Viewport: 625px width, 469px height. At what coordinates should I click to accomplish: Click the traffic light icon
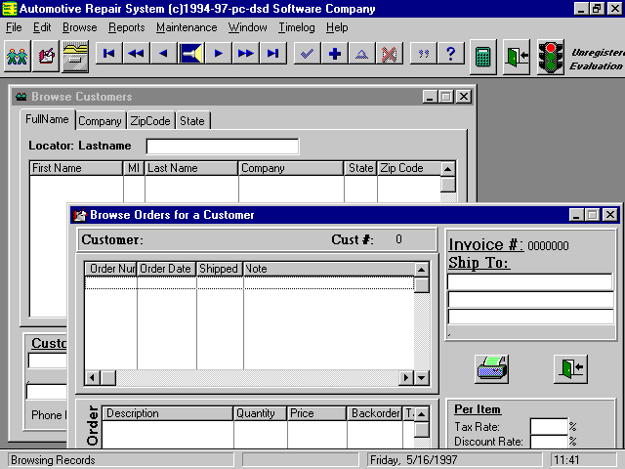(x=553, y=55)
